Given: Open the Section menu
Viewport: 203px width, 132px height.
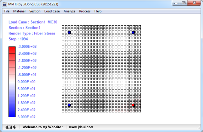Looking at the screenshot, I should click(35, 11).
